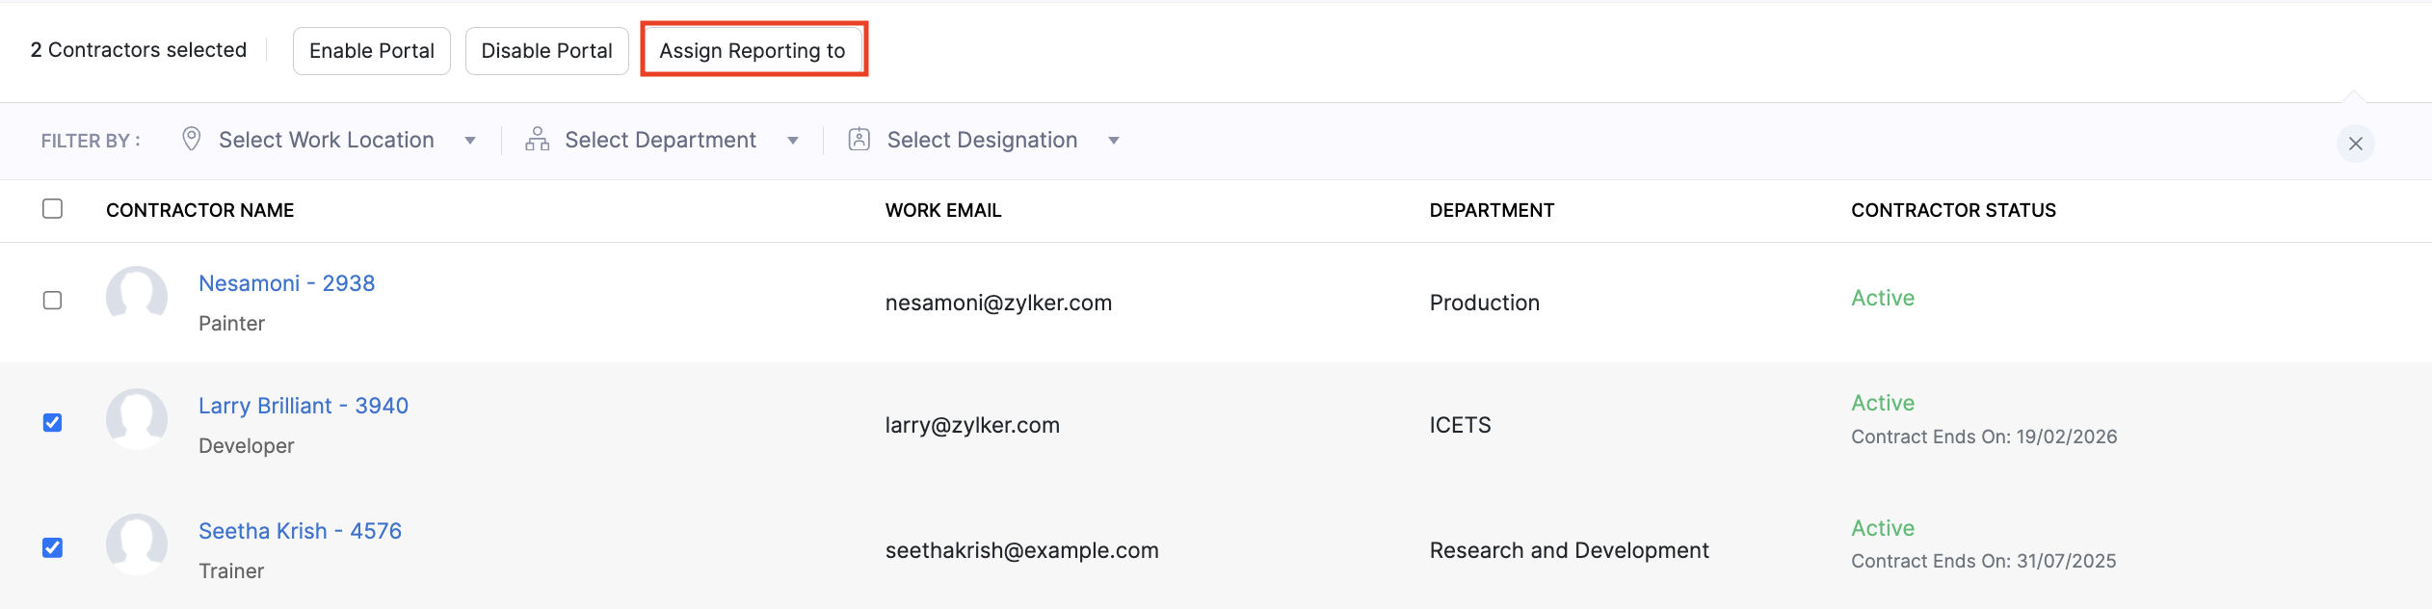The width and height of the screenshot is (2432, 609).
Task: Check Nesamoni's row checkbox
Action: (53, 301)
